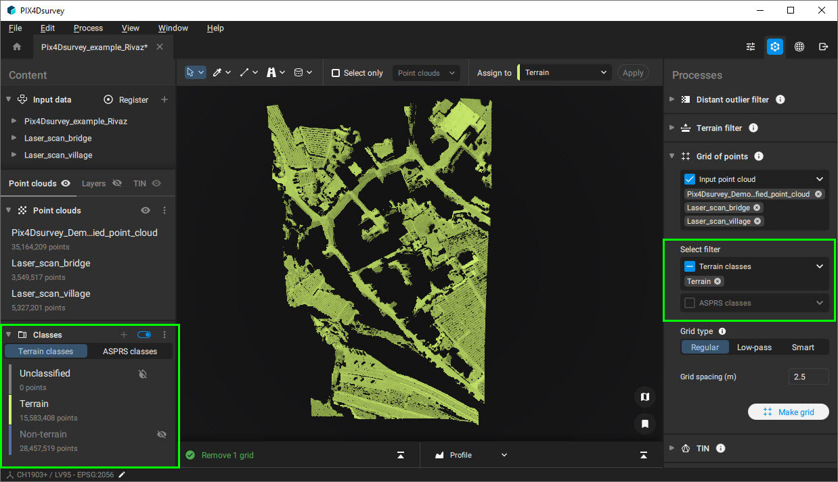Click the home icon tab
838x482 pixels.
[x=17, y=47]
